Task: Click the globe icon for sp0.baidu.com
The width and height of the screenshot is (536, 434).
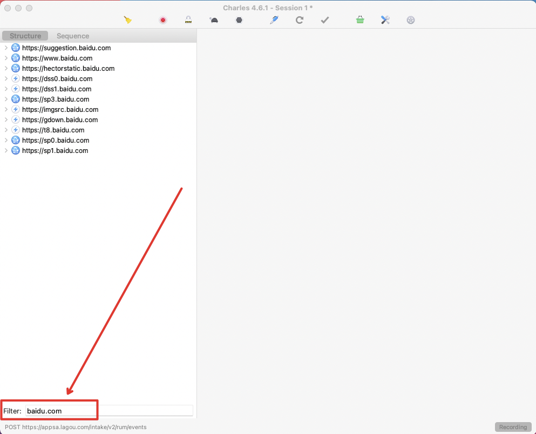Action: (x=15, y=141)
